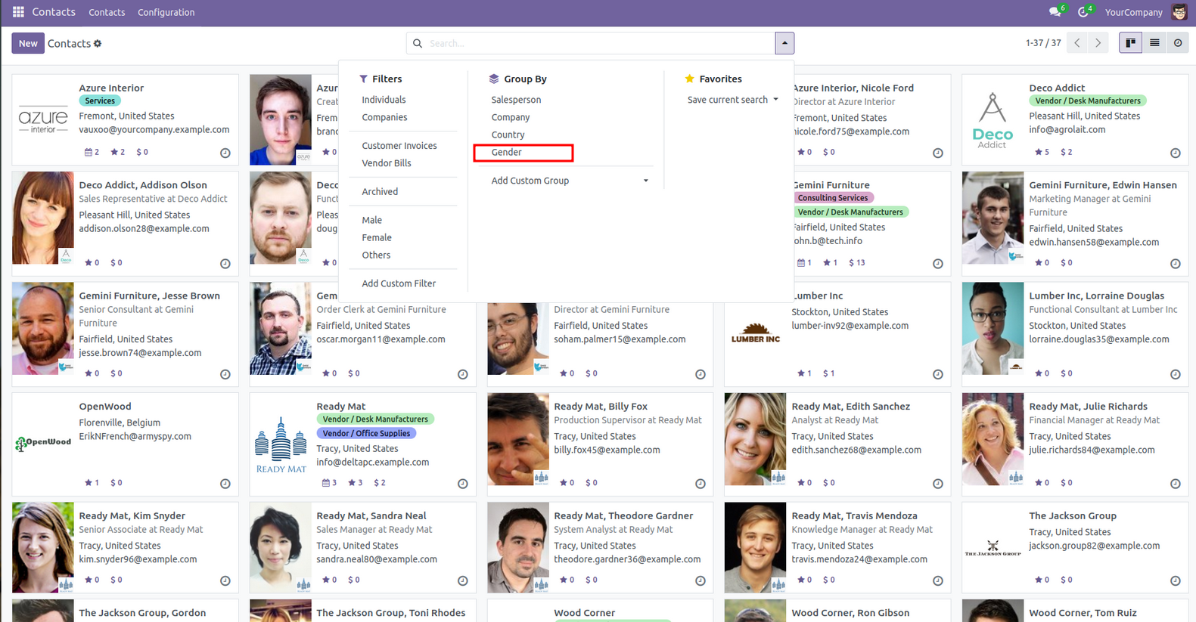Create a New contact
Viewport: 1196px width, 622px height.
[x=28, y=43]
